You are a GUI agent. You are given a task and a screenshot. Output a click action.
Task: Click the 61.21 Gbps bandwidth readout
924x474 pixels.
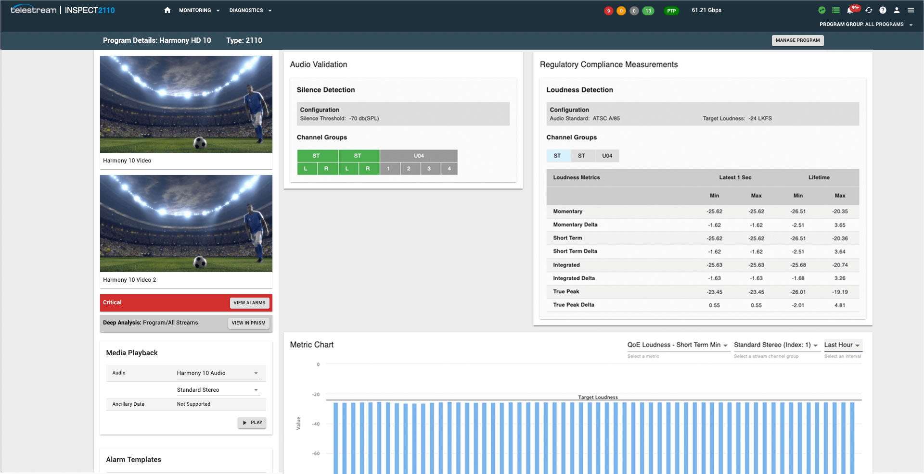(x=706, y=10)
